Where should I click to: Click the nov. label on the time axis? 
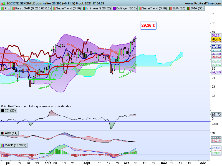(x=164, y=163)
